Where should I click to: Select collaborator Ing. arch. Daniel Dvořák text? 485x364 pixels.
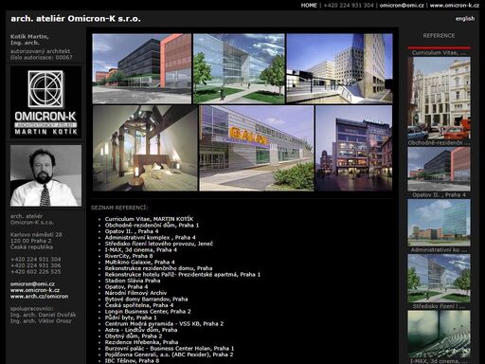(x=43, y=315)
